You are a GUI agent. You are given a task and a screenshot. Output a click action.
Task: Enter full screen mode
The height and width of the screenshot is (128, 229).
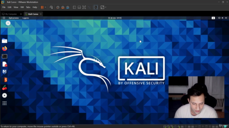point(84,7)
